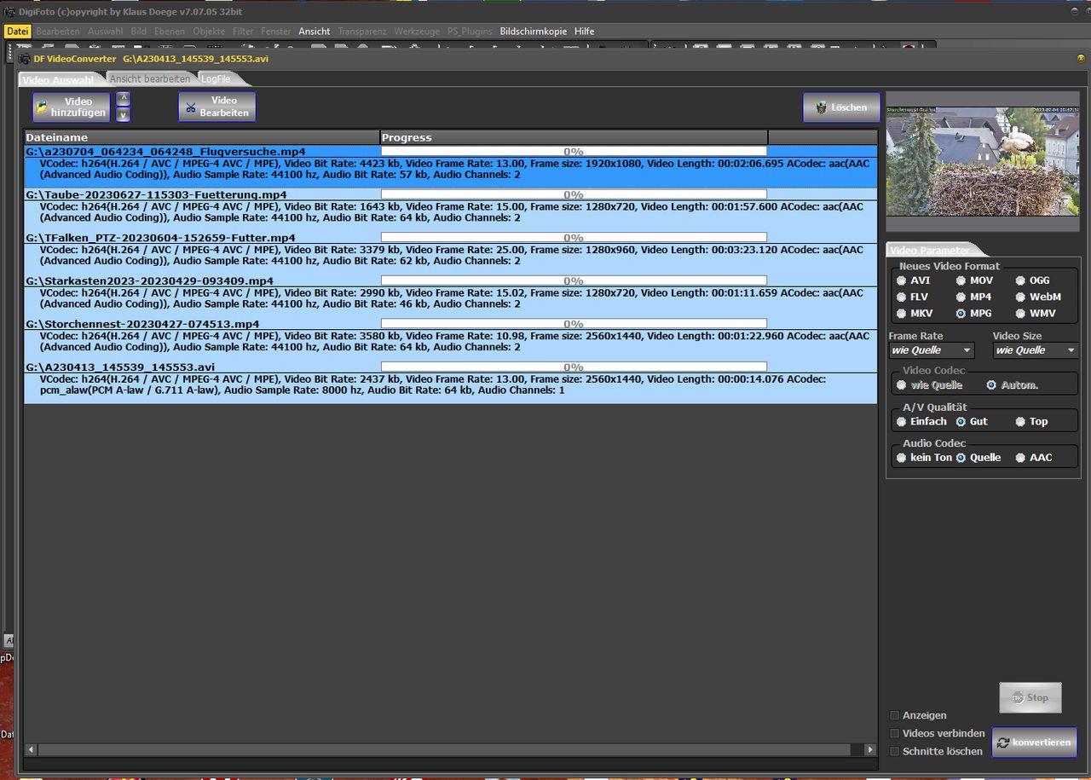The image size is (1091, 780).
Task: Open the Ansicht bearbeiten tab
Action: (150, 79)
